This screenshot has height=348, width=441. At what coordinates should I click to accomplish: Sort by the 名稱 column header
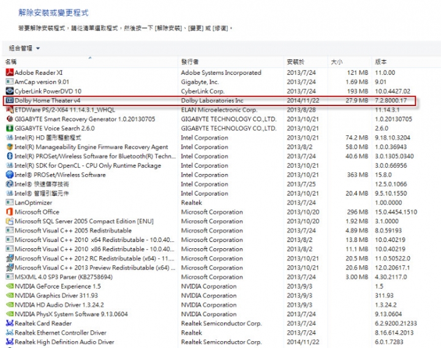click(90, 62)
